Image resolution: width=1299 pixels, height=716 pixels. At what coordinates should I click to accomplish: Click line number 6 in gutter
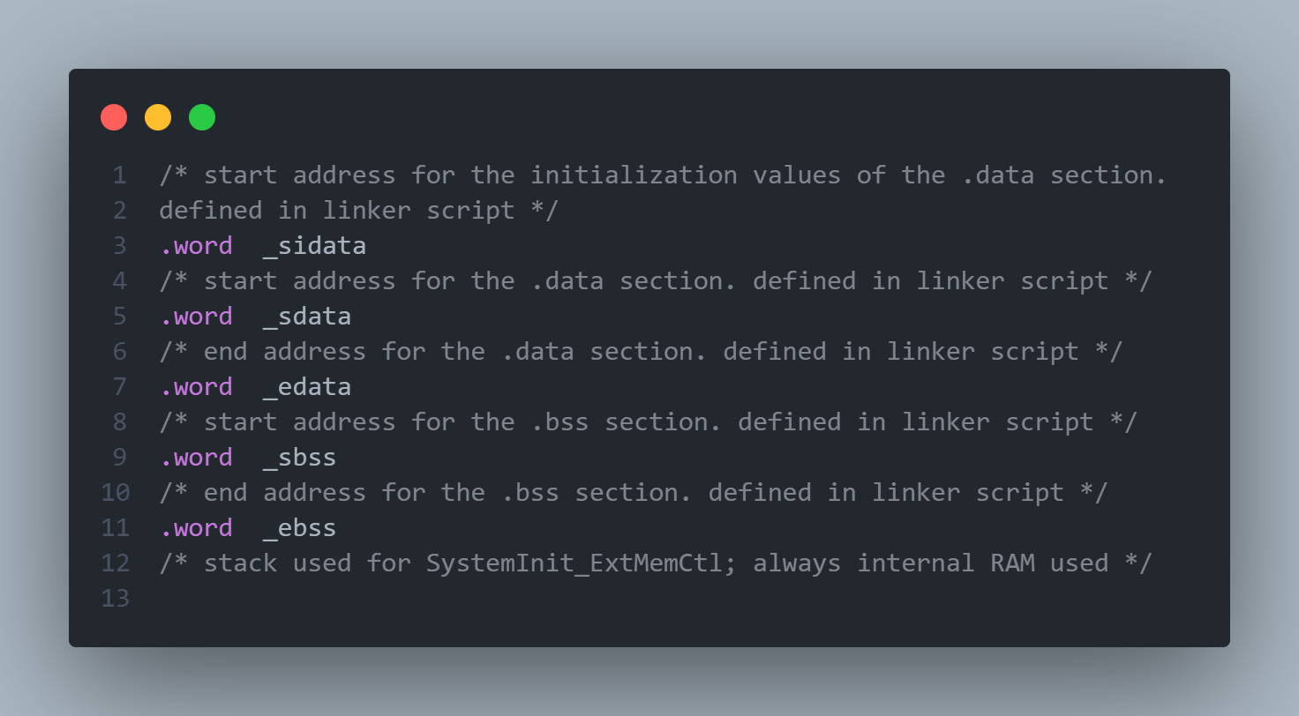119,351
